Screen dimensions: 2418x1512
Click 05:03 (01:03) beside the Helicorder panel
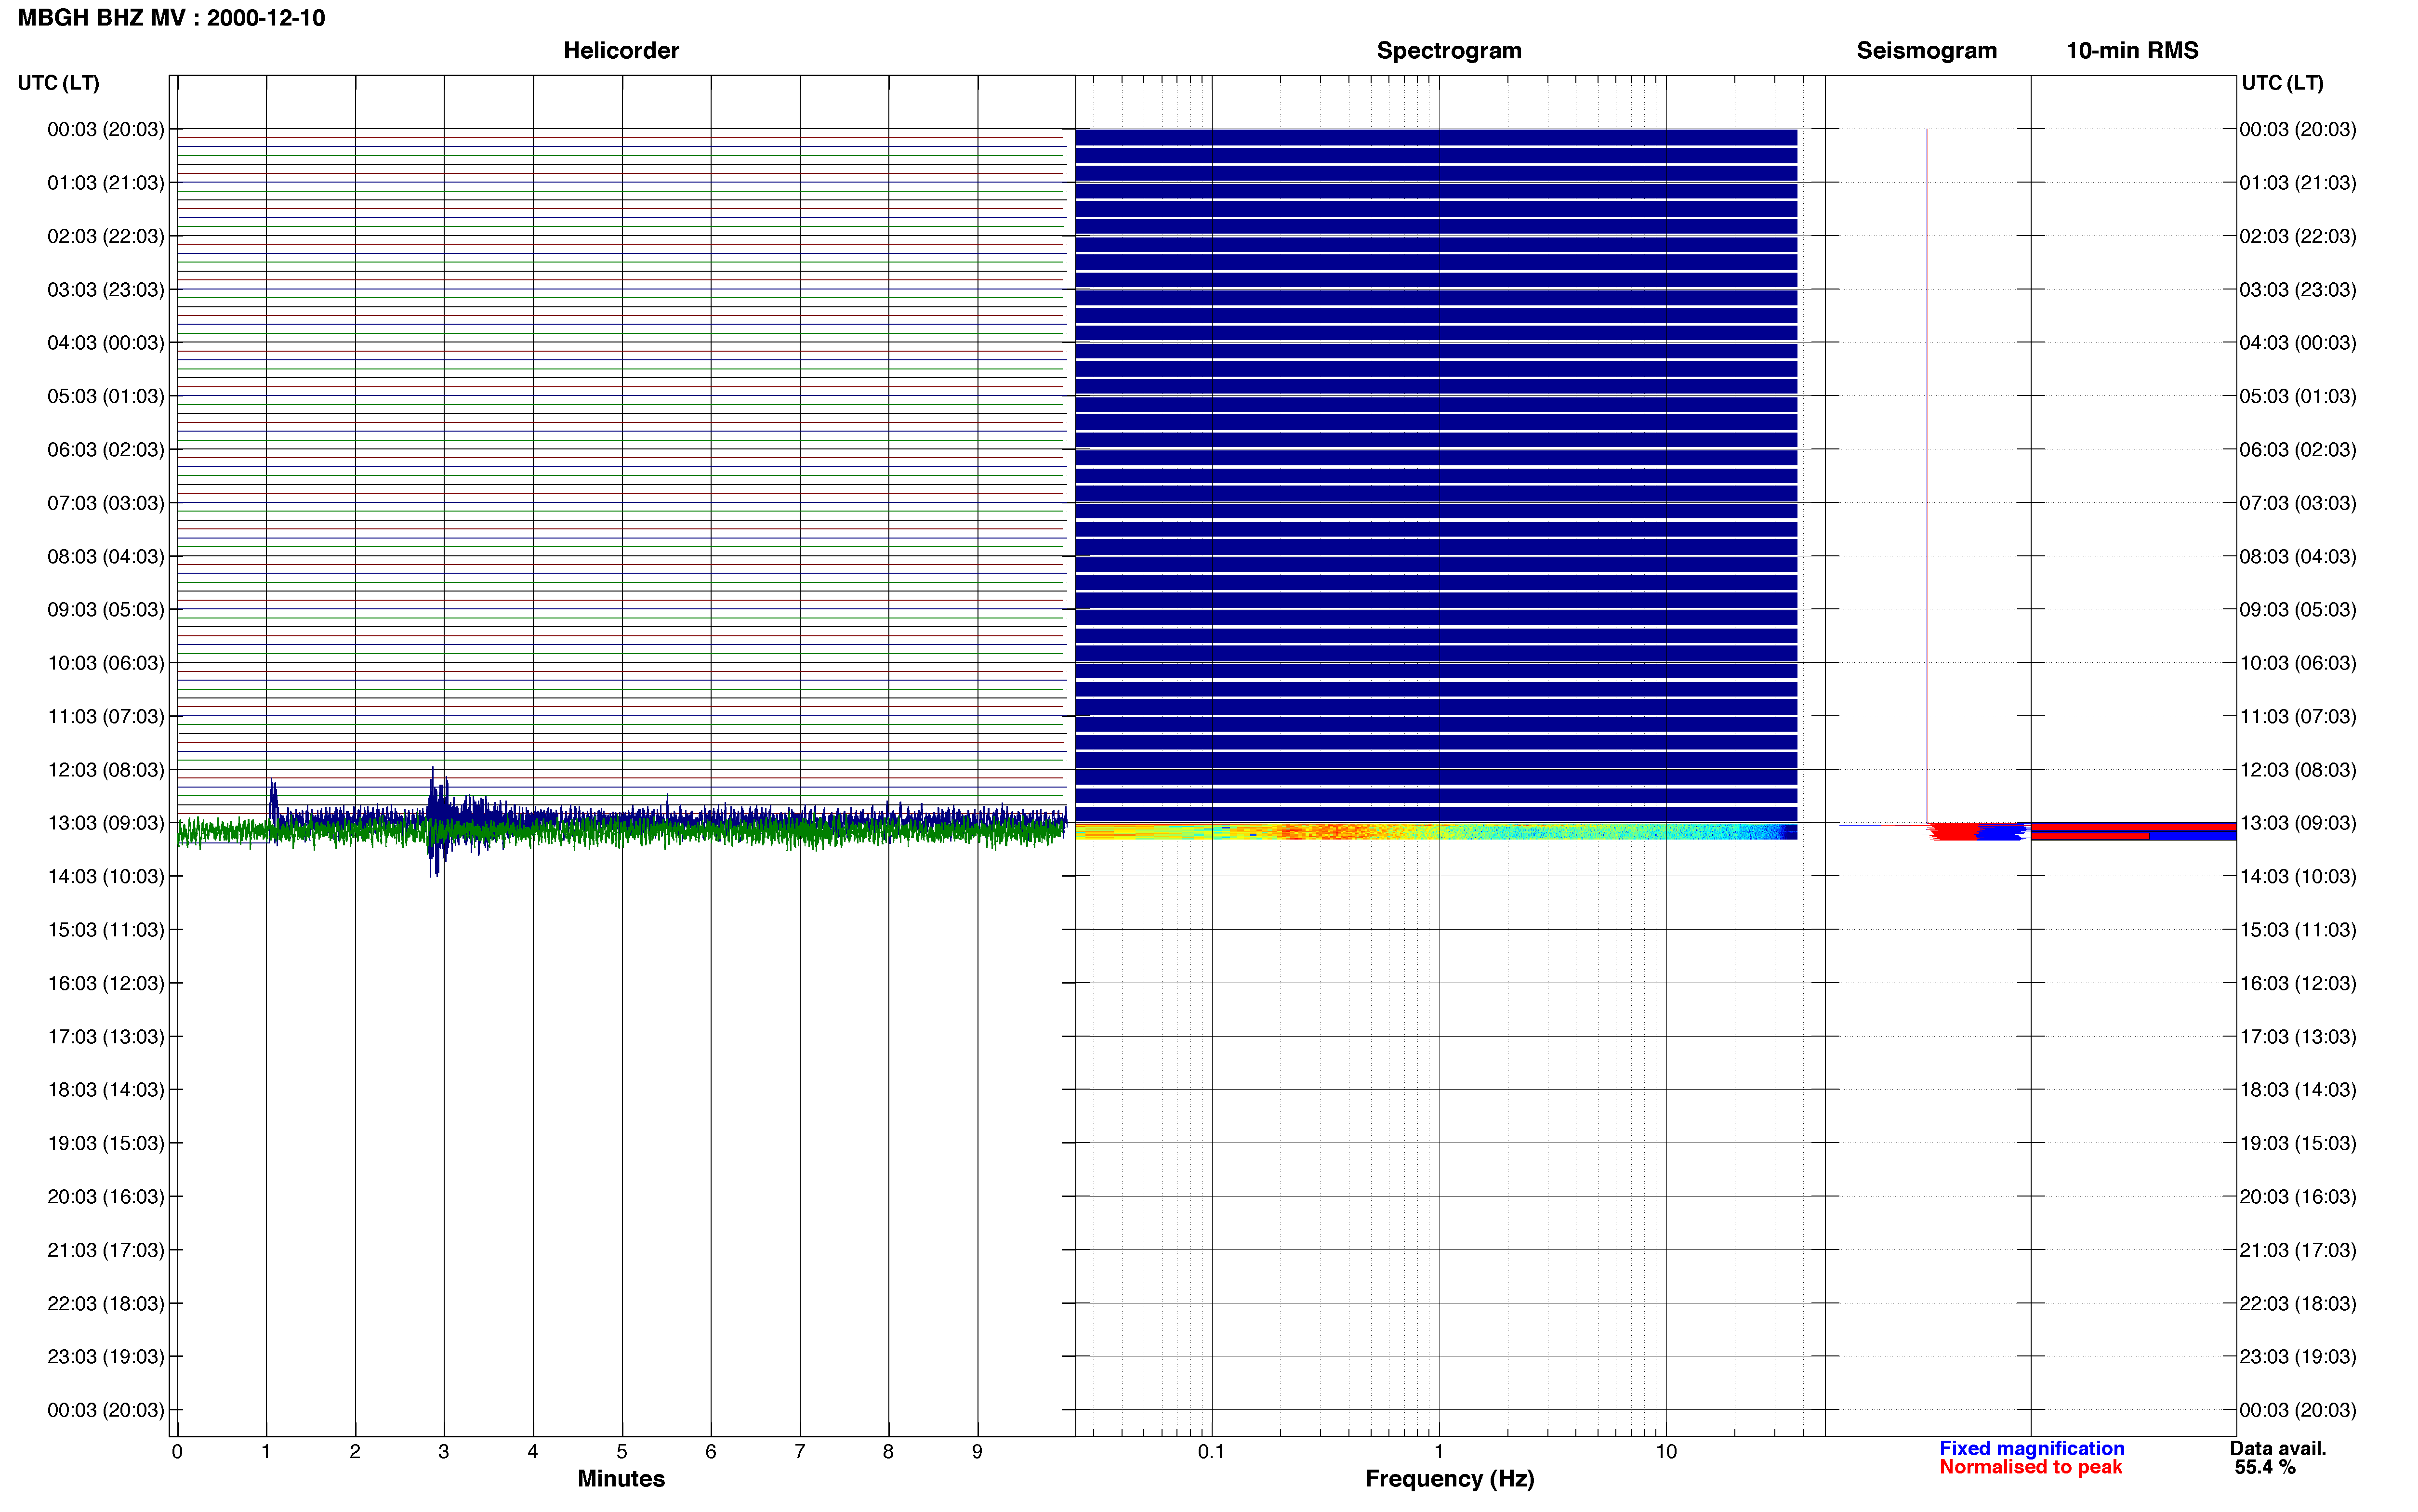click(x=105, y=396)
